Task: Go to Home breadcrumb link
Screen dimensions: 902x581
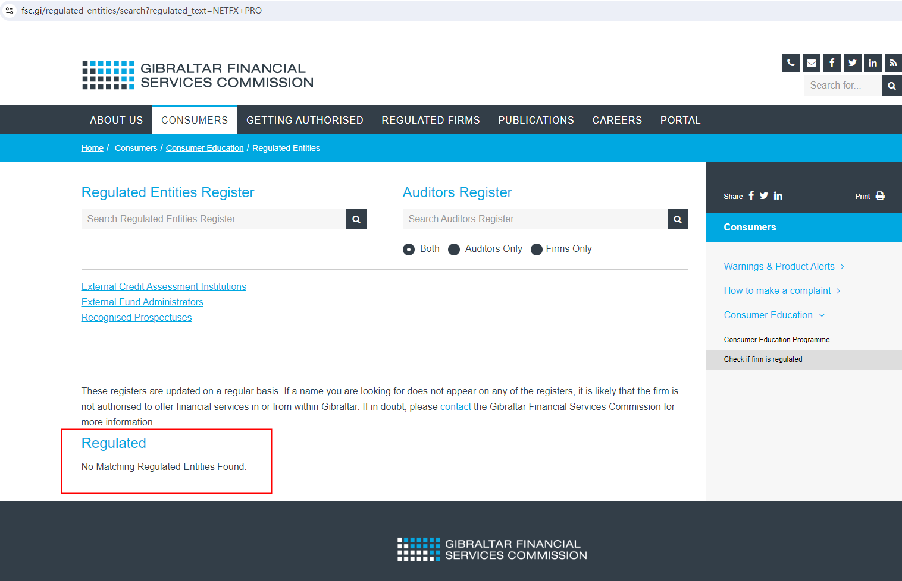Action: [92, 148]
